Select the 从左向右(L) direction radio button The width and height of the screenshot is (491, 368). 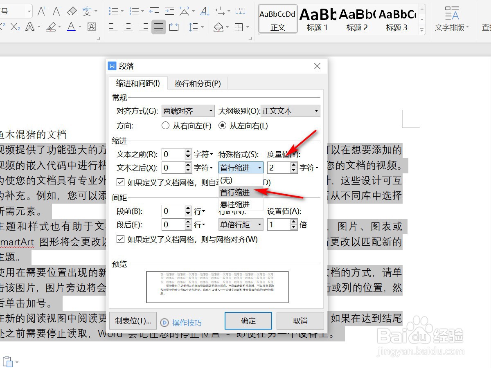[222, 126]
